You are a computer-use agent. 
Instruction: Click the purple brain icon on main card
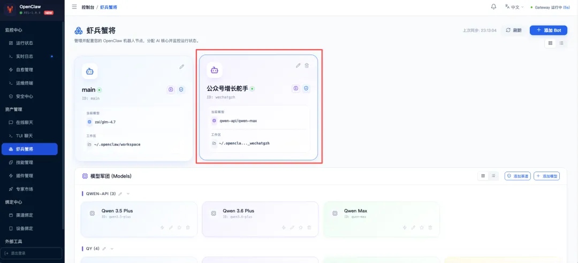171,89
